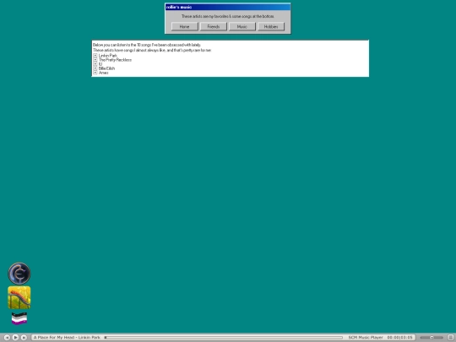Toggle the playlist icon in music player
The image size is (456, 342).
click(451, 337)
